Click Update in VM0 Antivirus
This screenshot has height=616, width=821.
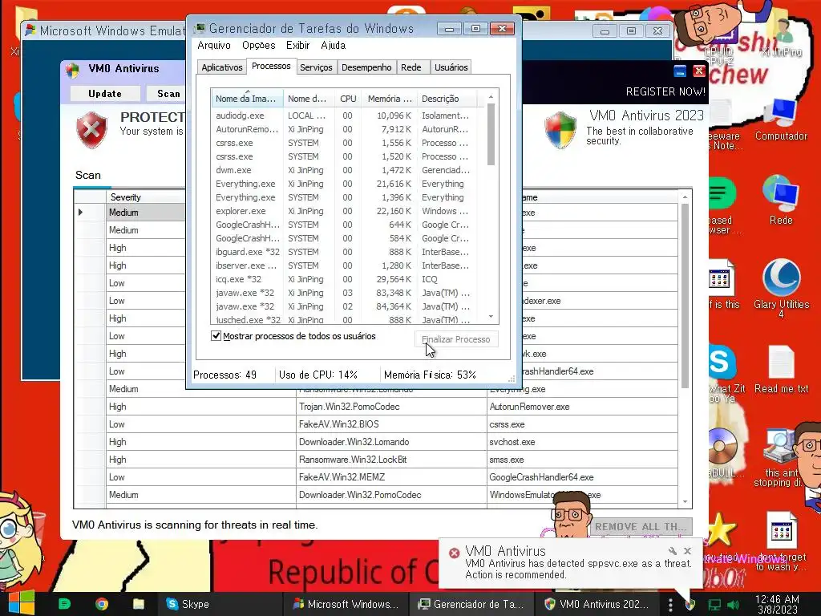click(105, 93)
